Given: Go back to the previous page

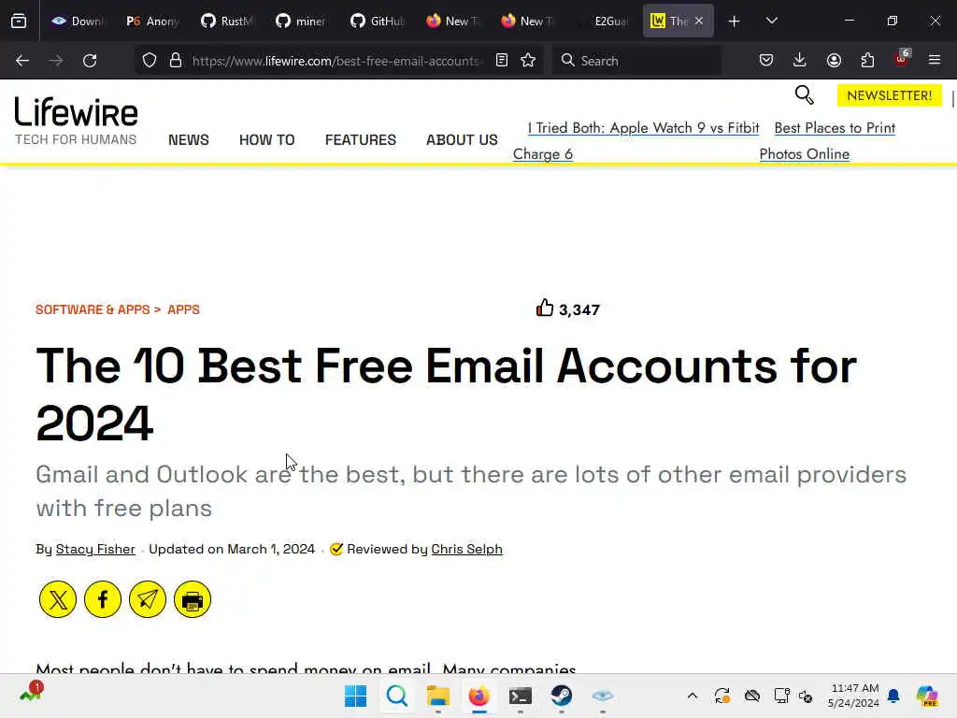Looking at the screenshot, I should (x=22, y=61).
